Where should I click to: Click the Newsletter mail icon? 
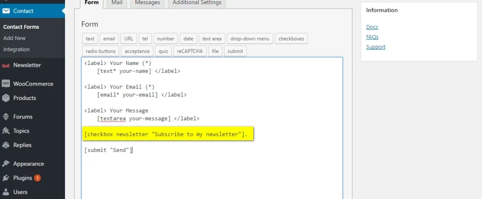(6, 65)
